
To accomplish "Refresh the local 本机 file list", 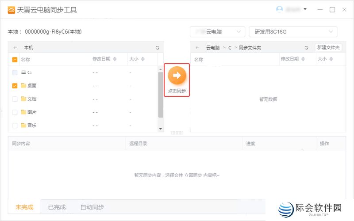I will tap(158, 48).
